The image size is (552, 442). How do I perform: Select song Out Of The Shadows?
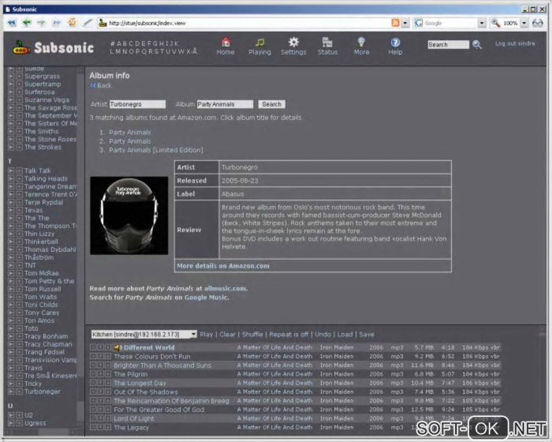(x=146, y=392)
